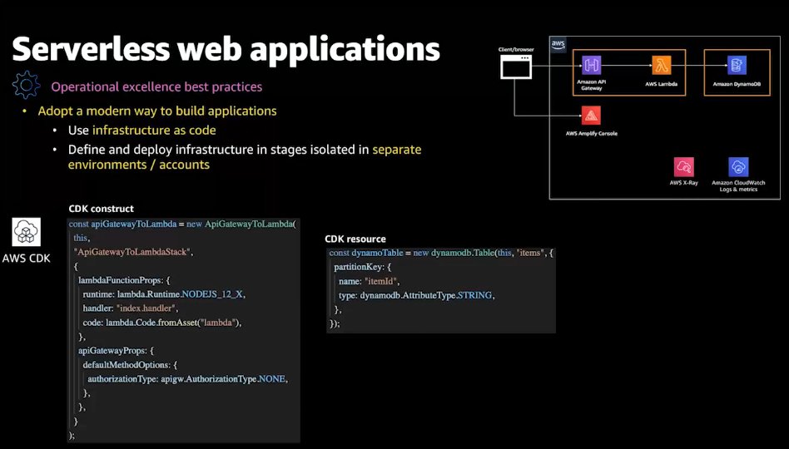Viewport: 789px width, 449px height.
Task: Click the Amazon CloudWatch icon
Action: (x=738, y=167)
